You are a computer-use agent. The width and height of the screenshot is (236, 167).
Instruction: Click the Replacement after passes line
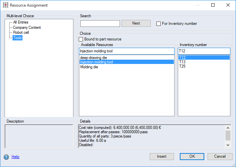point(113,132)
